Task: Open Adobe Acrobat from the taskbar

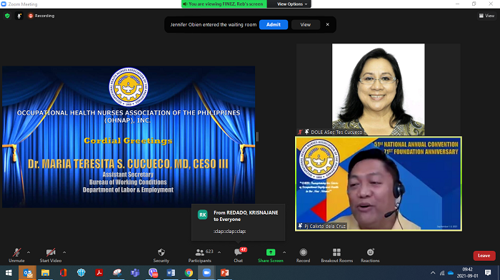Action: 99,273
